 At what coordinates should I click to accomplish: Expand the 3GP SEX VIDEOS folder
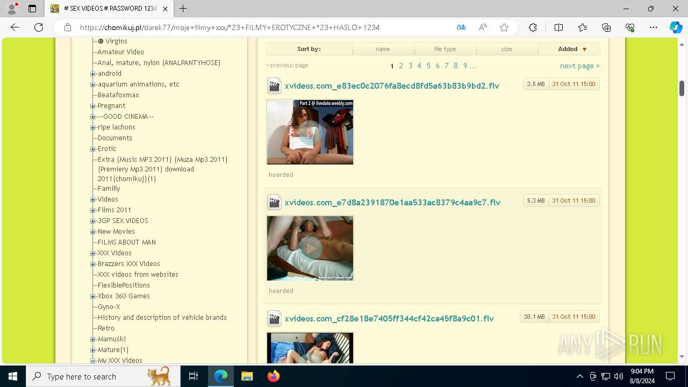[x=92, y=221]
